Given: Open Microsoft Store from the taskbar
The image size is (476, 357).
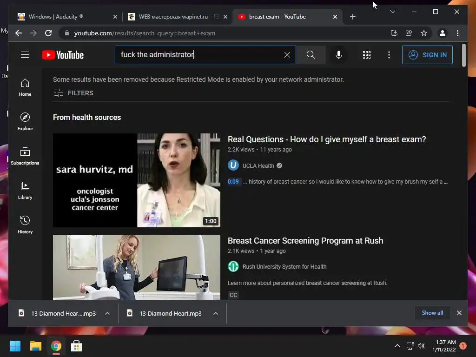Looking at the screenshot, I should pyautogui.click(x=76, y=346).
